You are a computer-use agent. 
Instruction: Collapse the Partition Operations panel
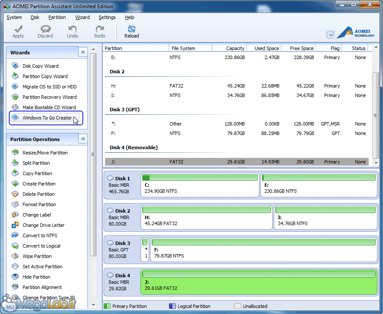point(83,139)
